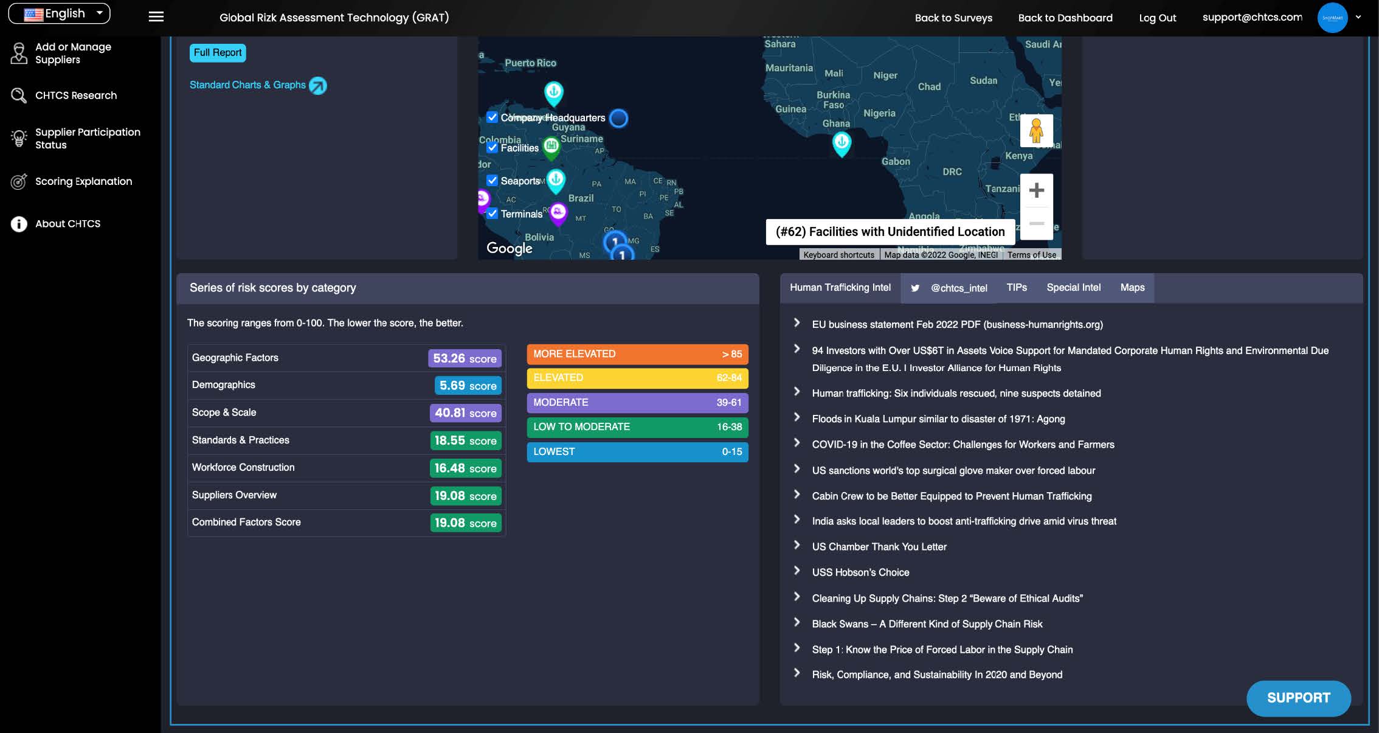Screen dimensions: 1379x733
Task: Click the Scope & Scale 40.81 score badge
Action: tap(465, 413)
